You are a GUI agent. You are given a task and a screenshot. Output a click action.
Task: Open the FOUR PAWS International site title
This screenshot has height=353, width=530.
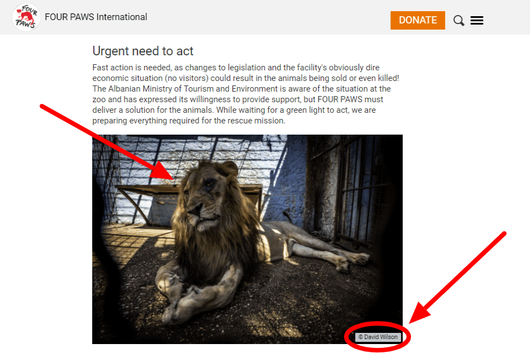[96, 17]
